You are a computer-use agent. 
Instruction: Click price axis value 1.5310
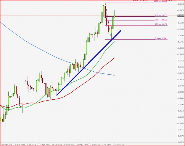(181, 61)
